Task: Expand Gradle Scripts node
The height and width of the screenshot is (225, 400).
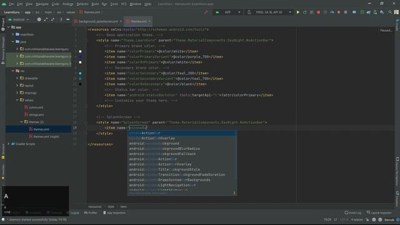Action: click(x=8, y=144)
